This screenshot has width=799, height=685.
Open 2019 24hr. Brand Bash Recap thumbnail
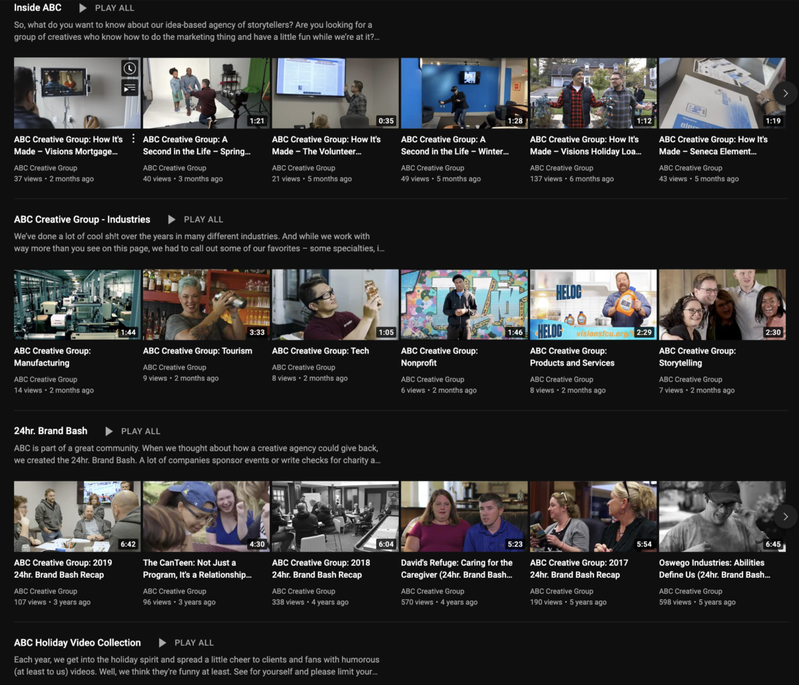[x=77, y=517]
